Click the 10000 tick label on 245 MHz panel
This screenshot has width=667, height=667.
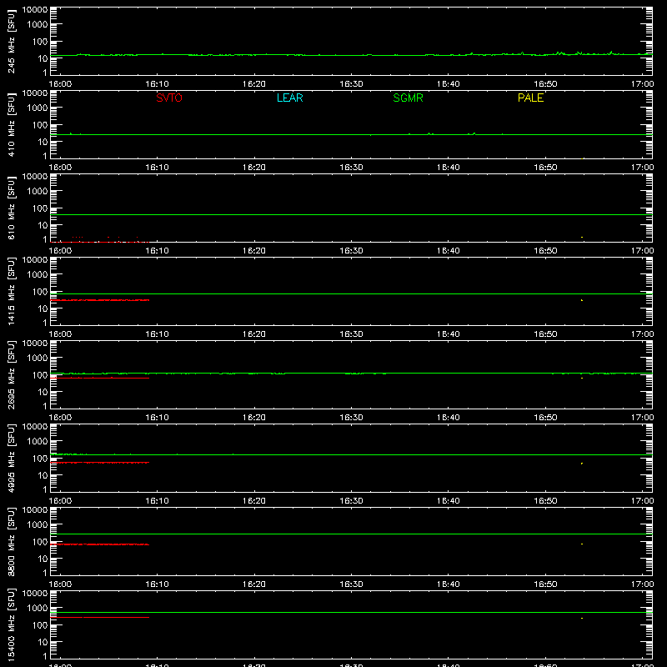click(x=35, y=10)
